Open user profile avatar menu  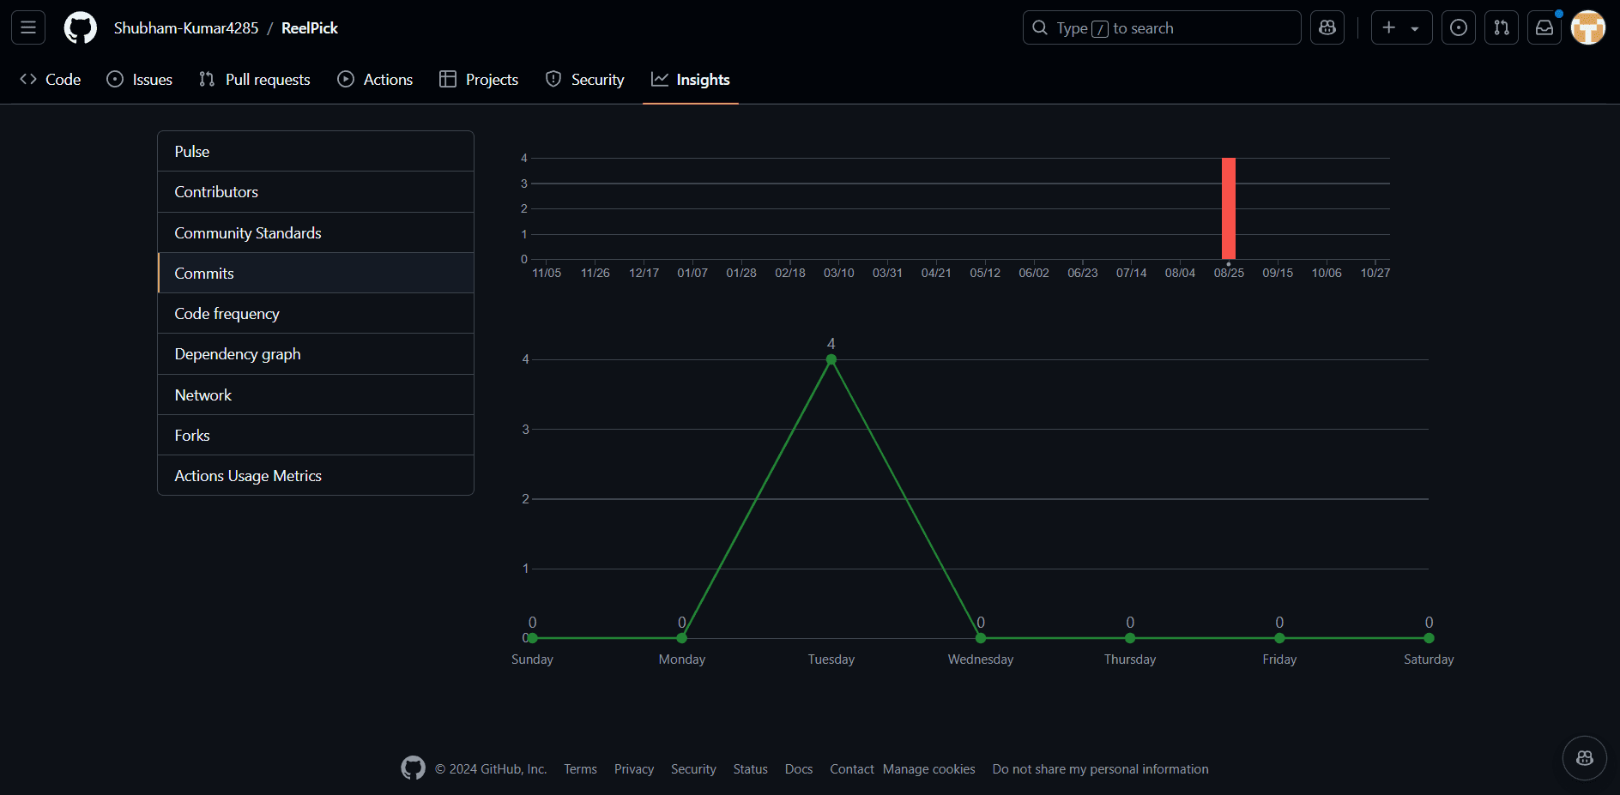tap(1588, 27)
